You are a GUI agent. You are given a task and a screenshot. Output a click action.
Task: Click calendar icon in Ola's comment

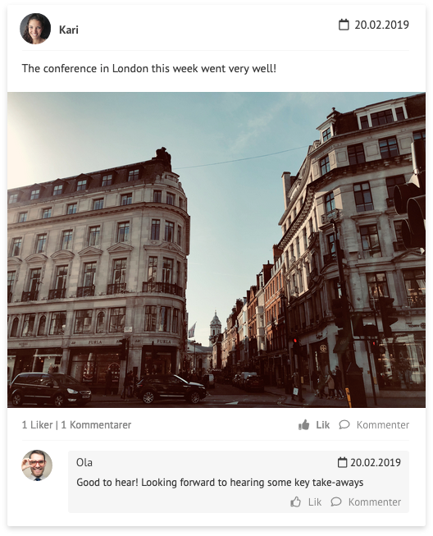(x=342, y=462)
